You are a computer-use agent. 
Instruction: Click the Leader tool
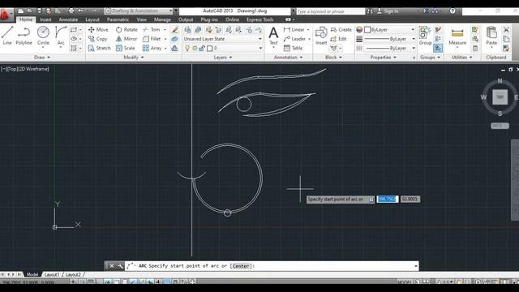coord(294,39)
